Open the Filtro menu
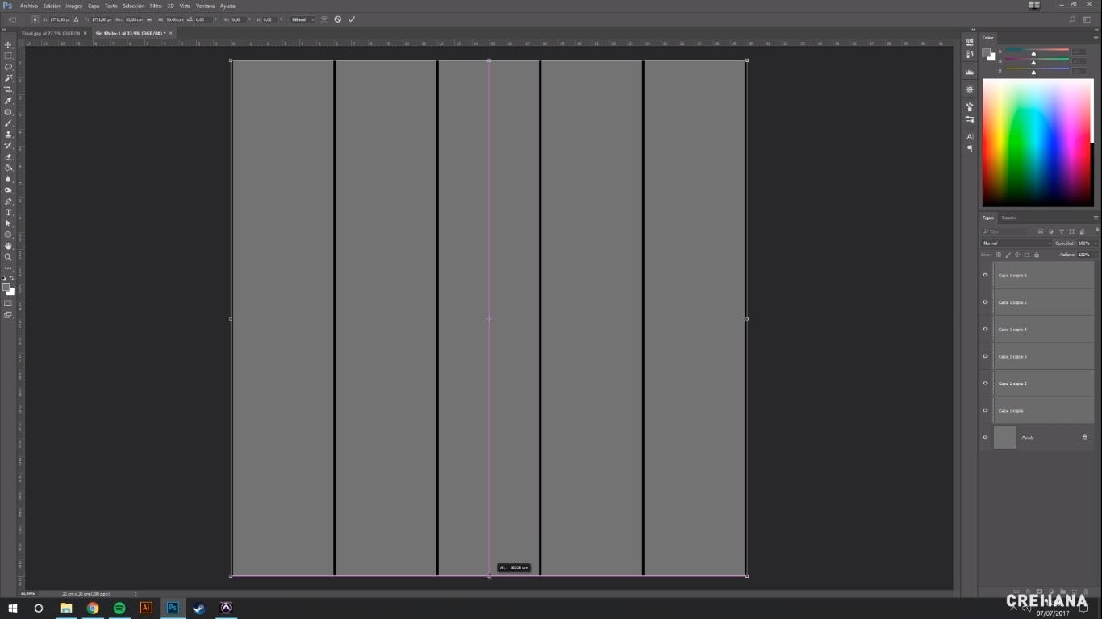Viewport: 1102px width, 619px height. pos(156,6)
